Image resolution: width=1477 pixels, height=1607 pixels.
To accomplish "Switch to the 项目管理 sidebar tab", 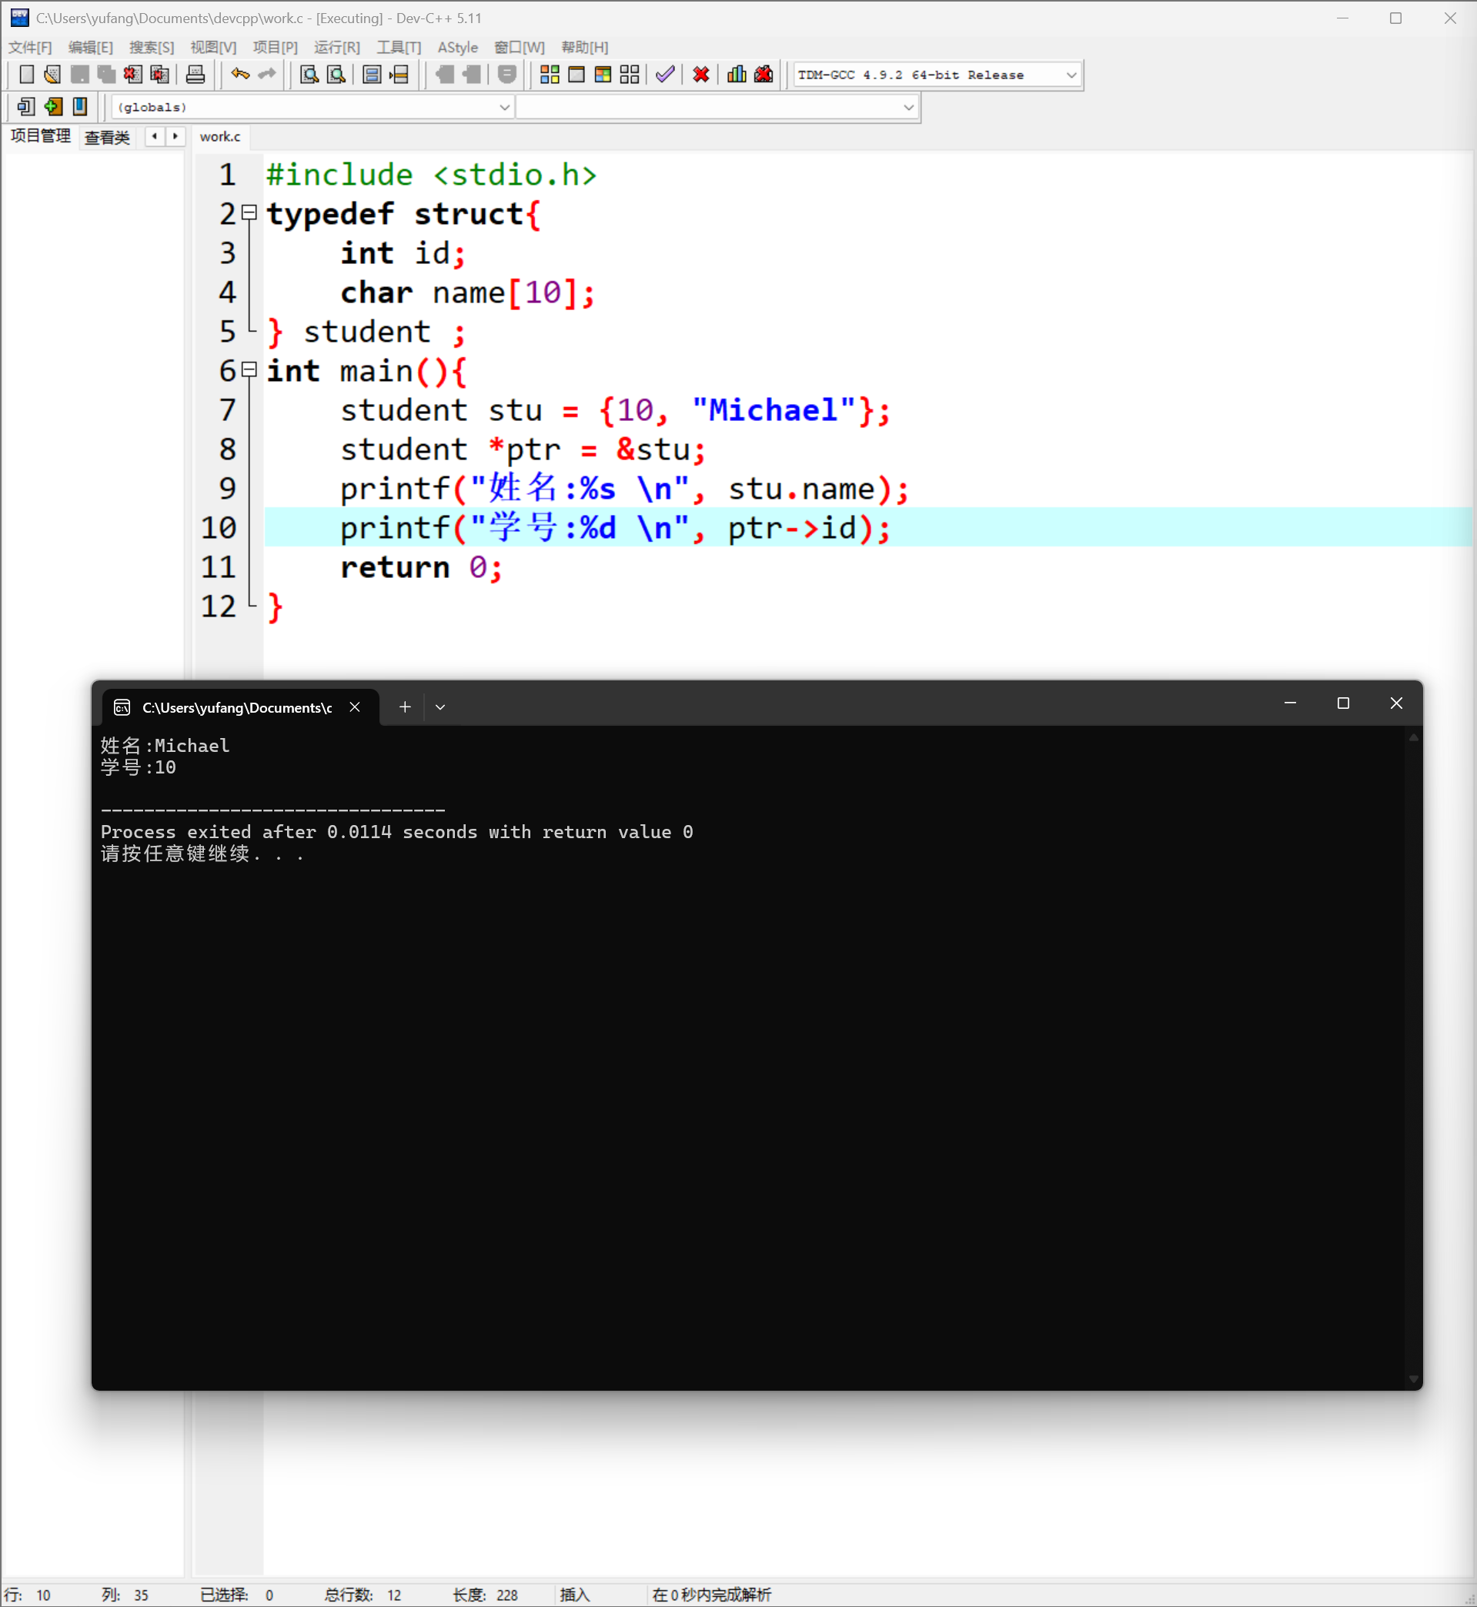I will coord(41,136).
